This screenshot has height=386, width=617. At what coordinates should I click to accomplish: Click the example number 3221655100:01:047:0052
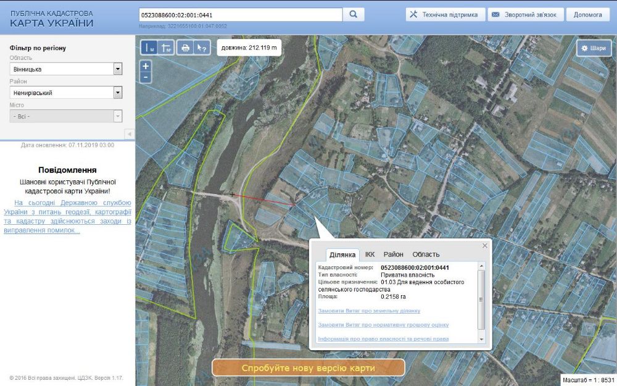coord(197,26)
